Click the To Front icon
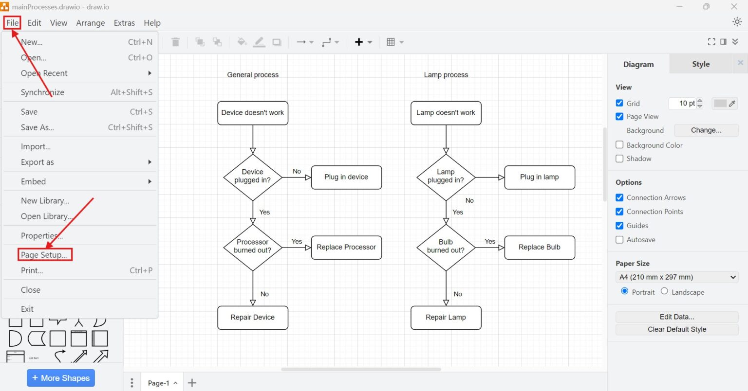Image resolution: width=748 pixels, height=391 pixels. 200,42
